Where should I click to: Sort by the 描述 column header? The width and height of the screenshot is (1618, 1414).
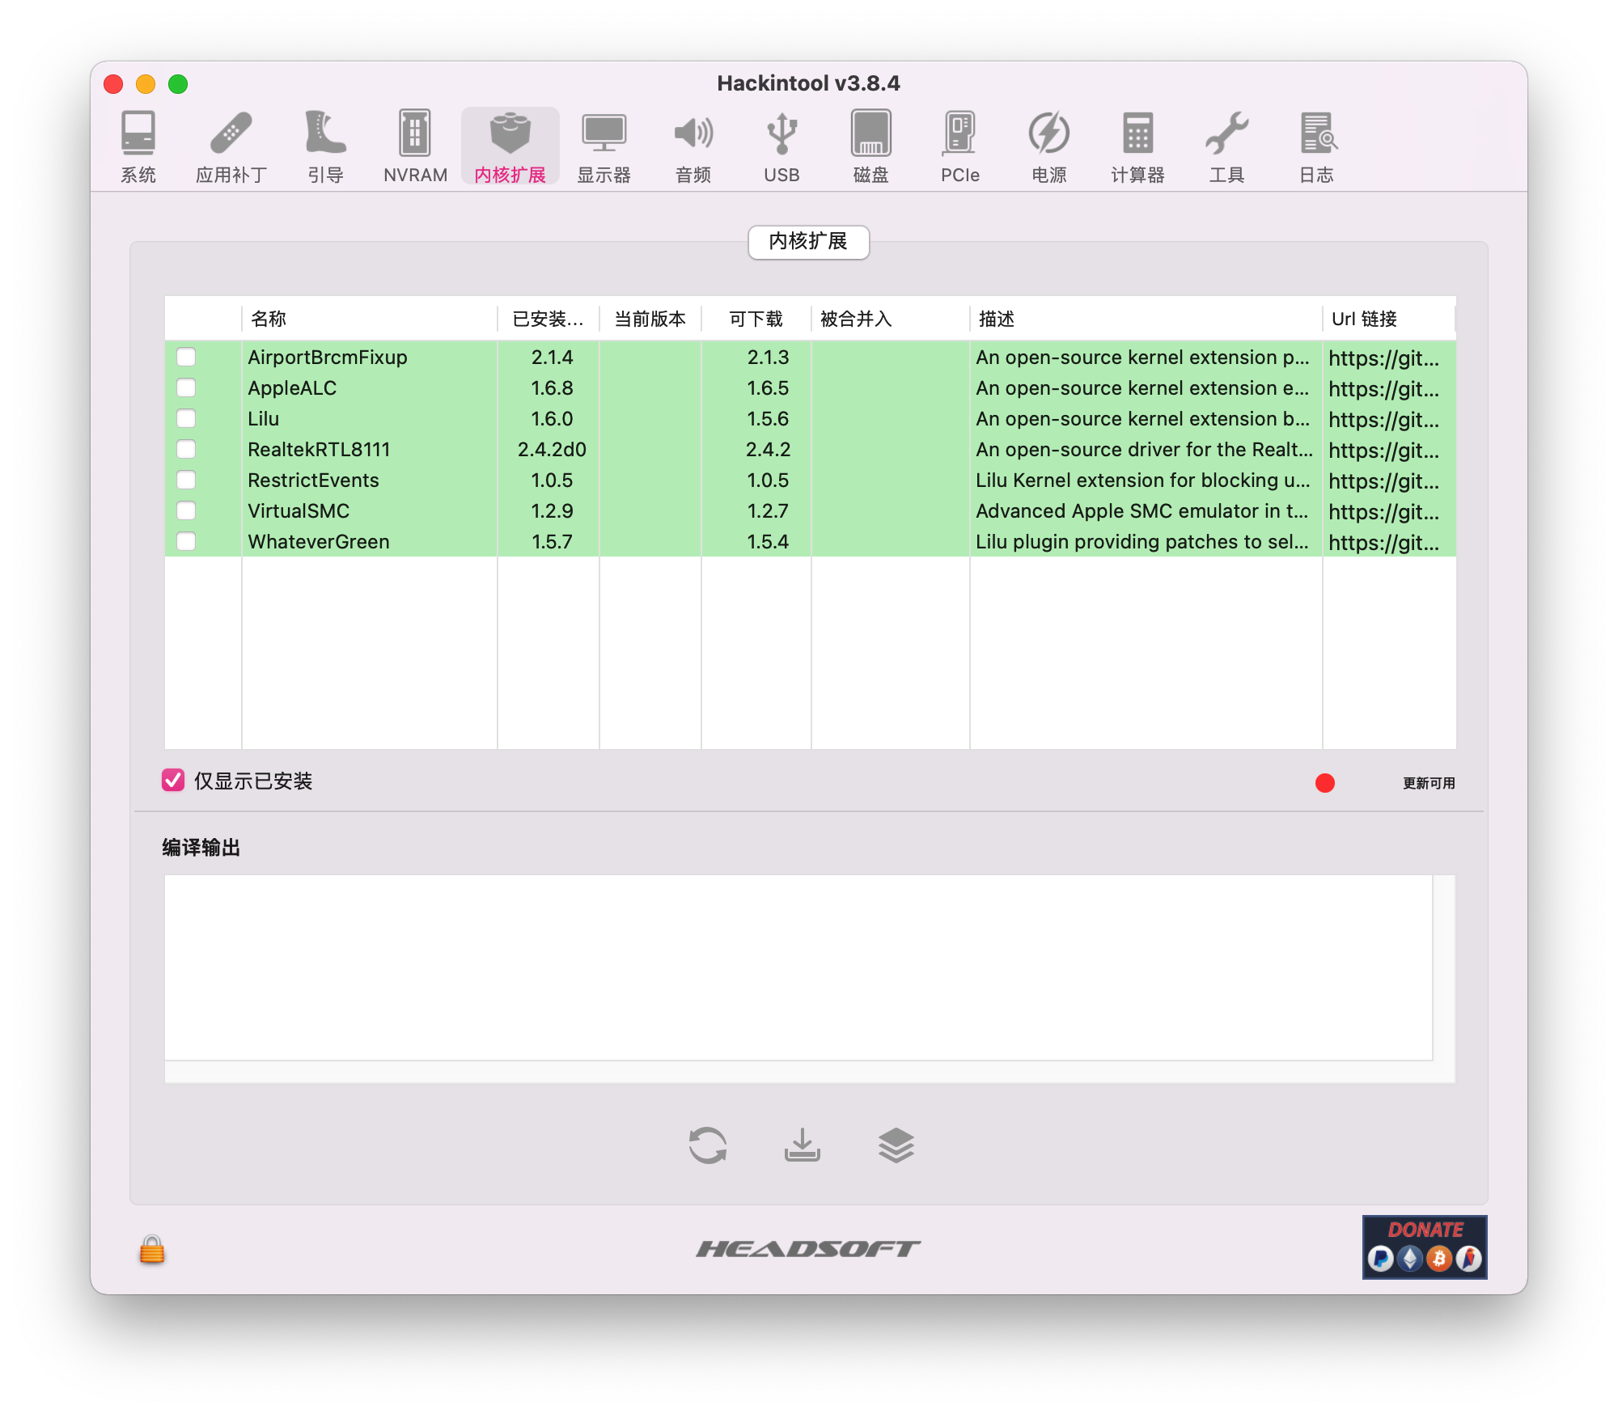[1146, 319]
